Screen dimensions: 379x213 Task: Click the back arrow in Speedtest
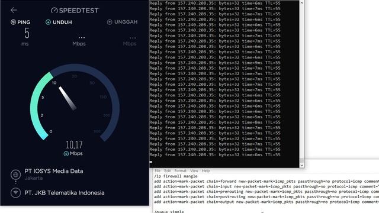14,10
